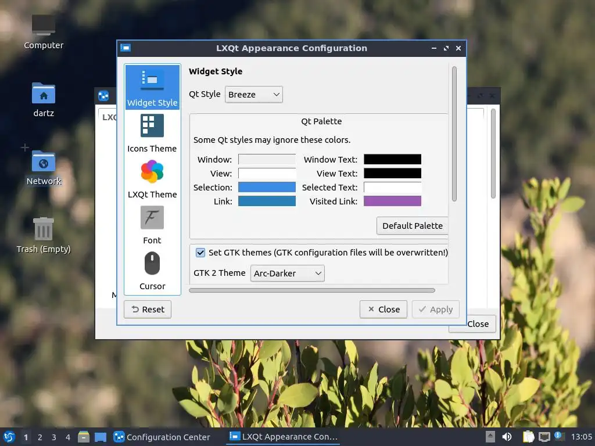Open the Computer desktop icon
Image resolution: width=595 pixels, height=446 pixels.
pos(44,33)
